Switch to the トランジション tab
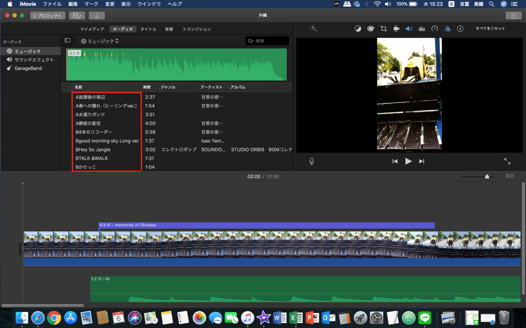 tap(197, 29)
